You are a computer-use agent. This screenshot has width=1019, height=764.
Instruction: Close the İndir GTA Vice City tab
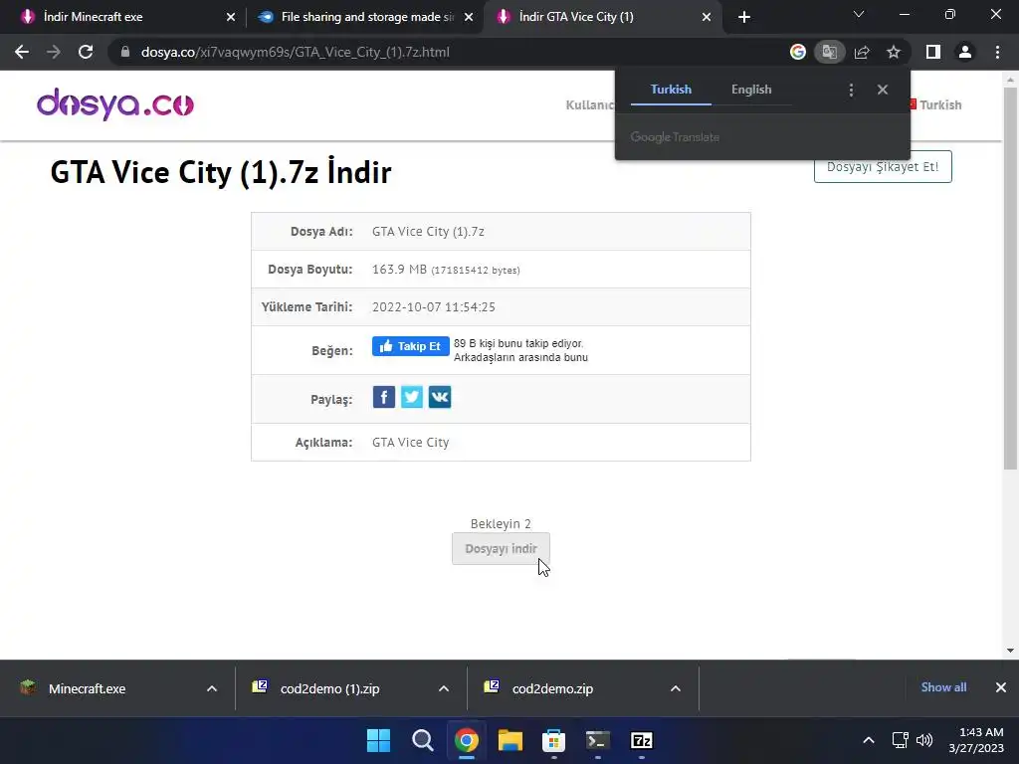tap(707, 17)
